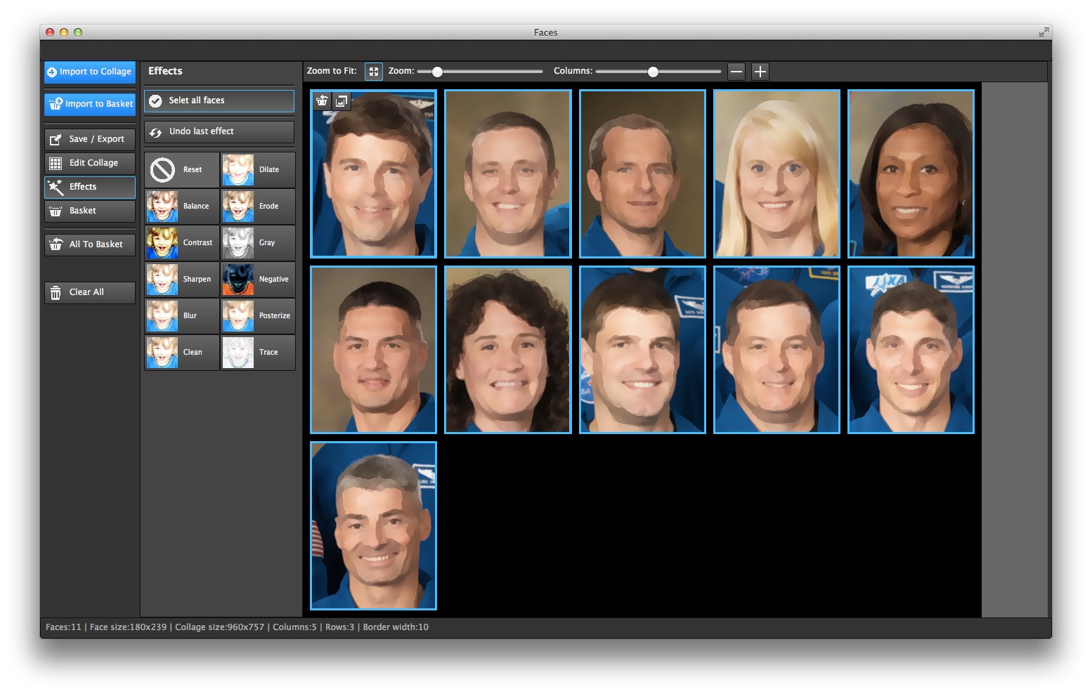Click the "Zoom:" toolbar label
The width and height of the screenshot is (1092, 694).
401,71
